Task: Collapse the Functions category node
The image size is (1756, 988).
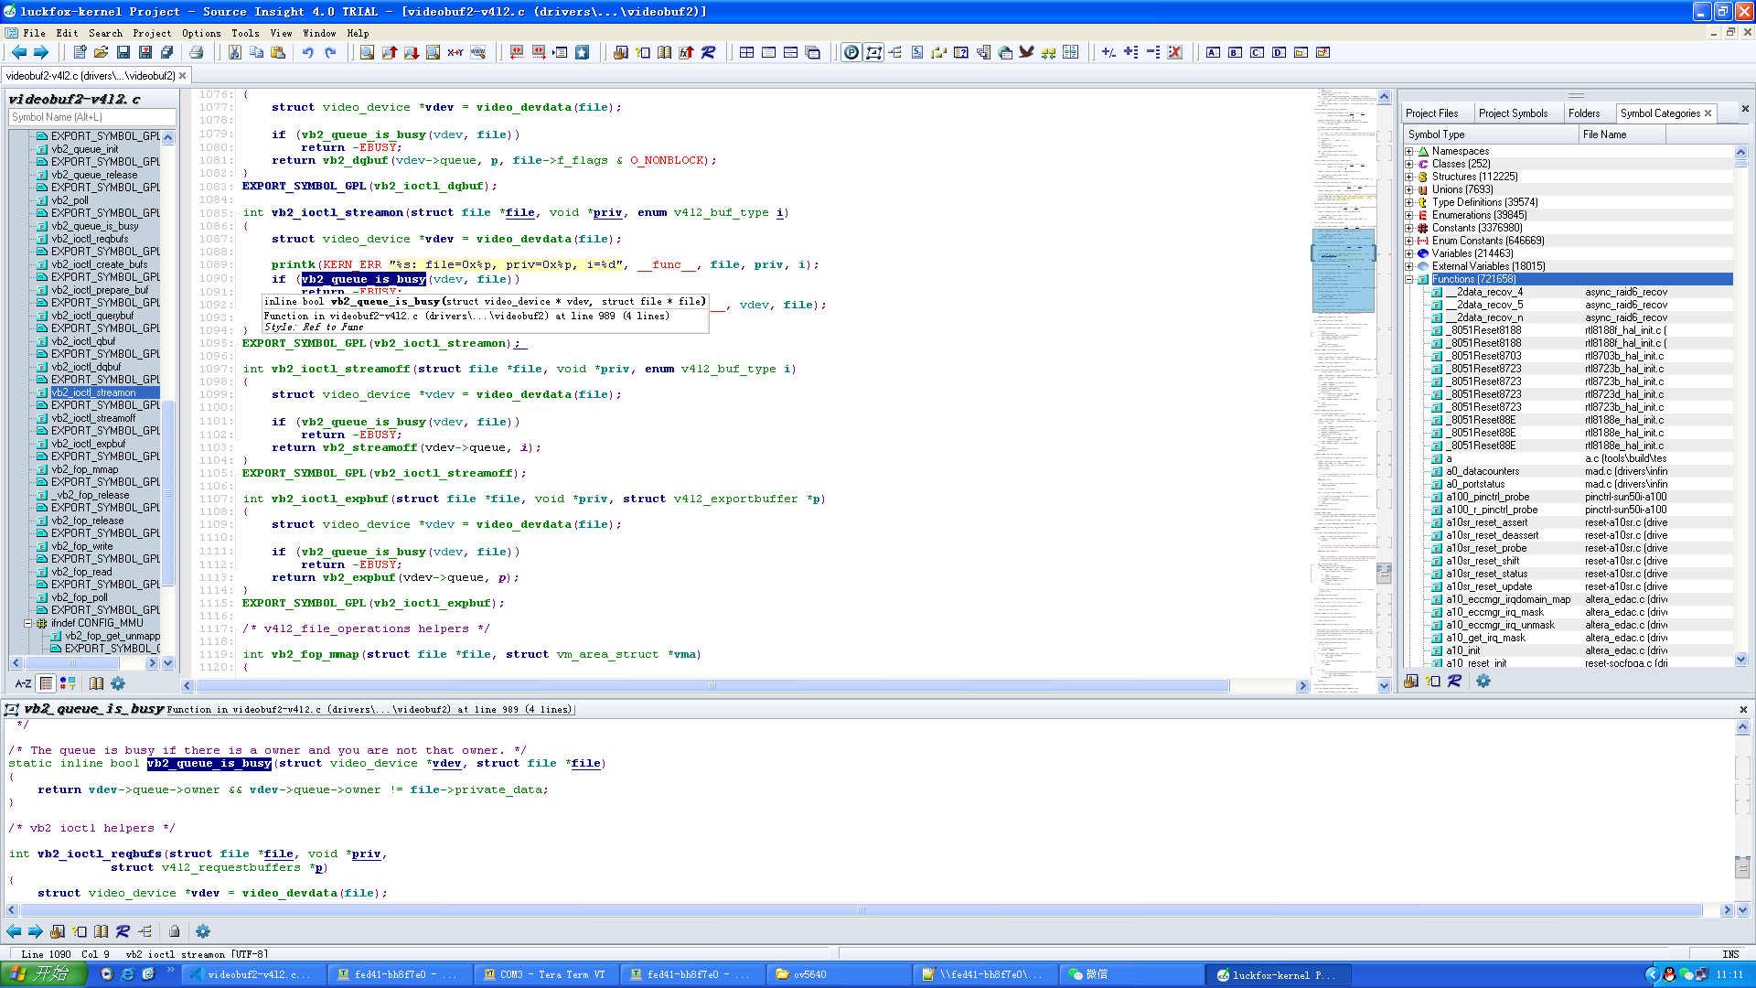Action: pyautogui.click(x=1409, y=280)
